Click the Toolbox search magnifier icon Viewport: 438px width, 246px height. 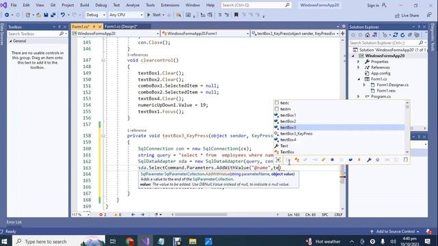click(x=62, y=33)
